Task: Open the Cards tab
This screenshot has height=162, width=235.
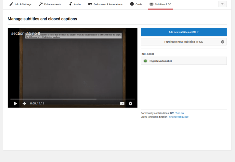Action: (136, 4)
